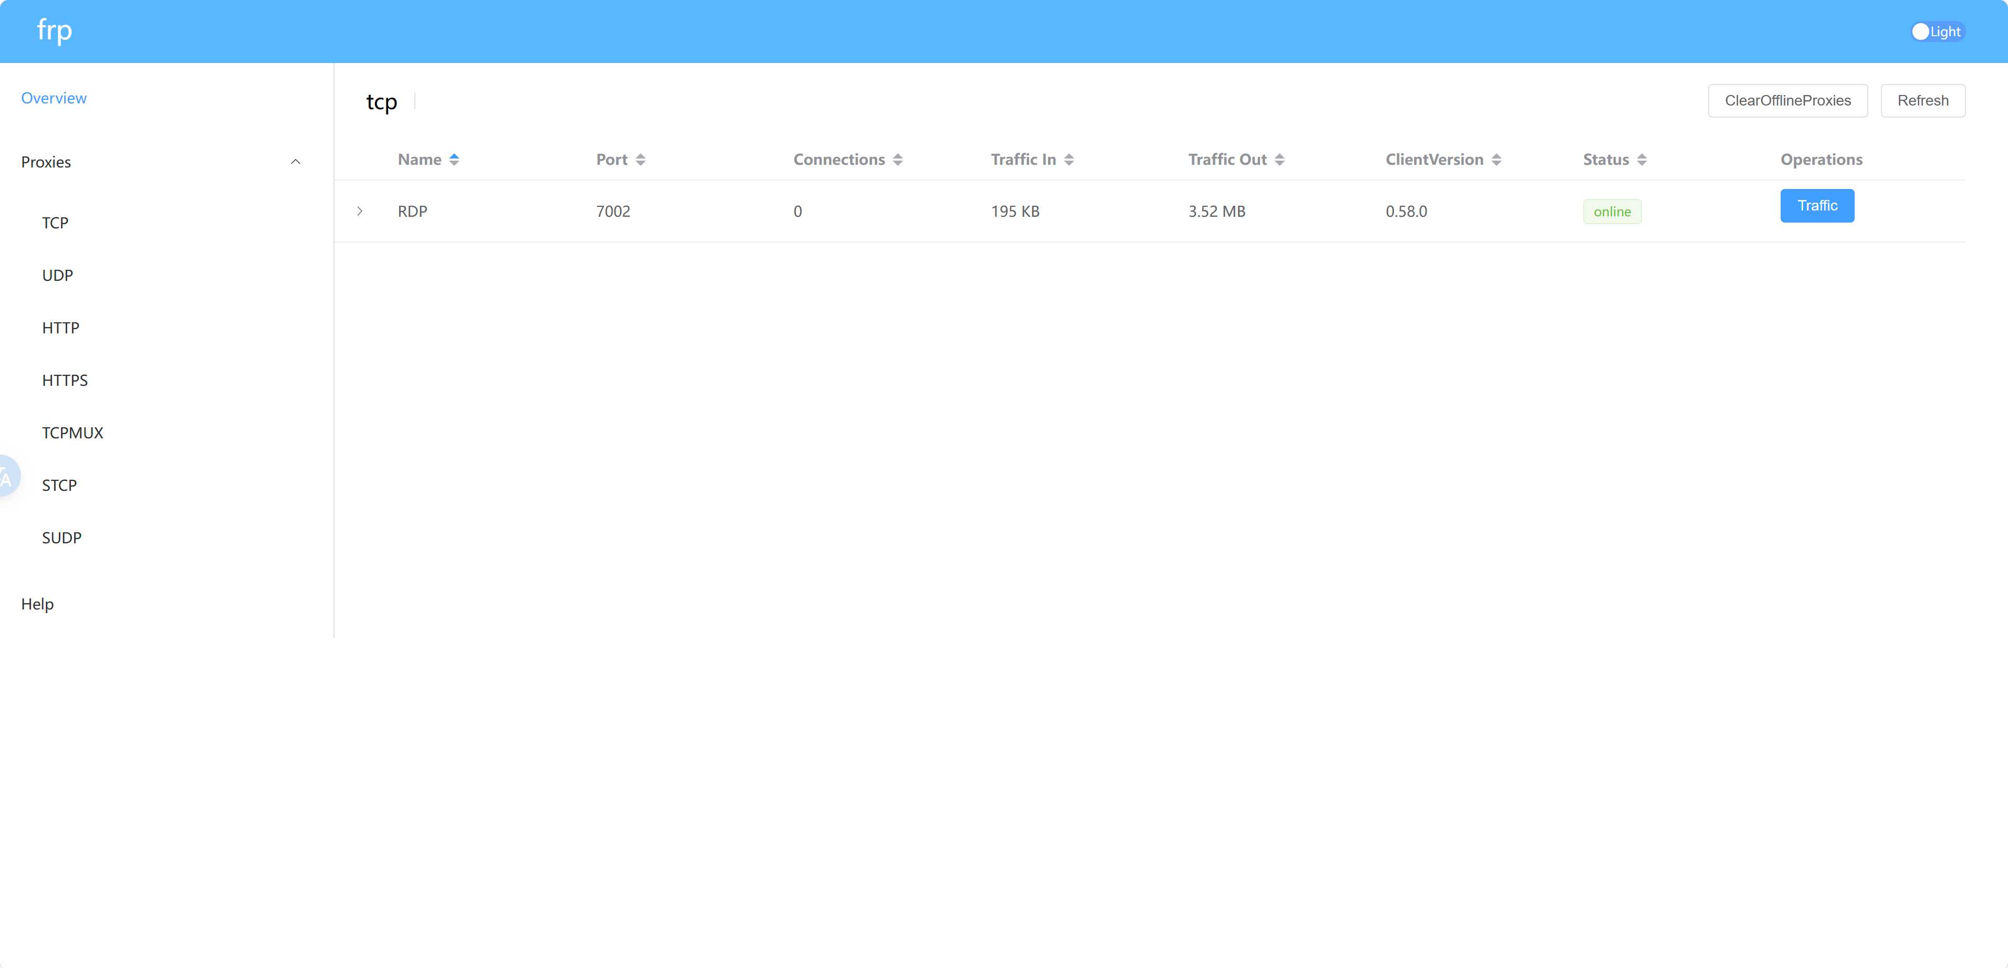Open the Overview page
Image resolution: width=2008 pixels, height=968 pixels.
(54, 98)
